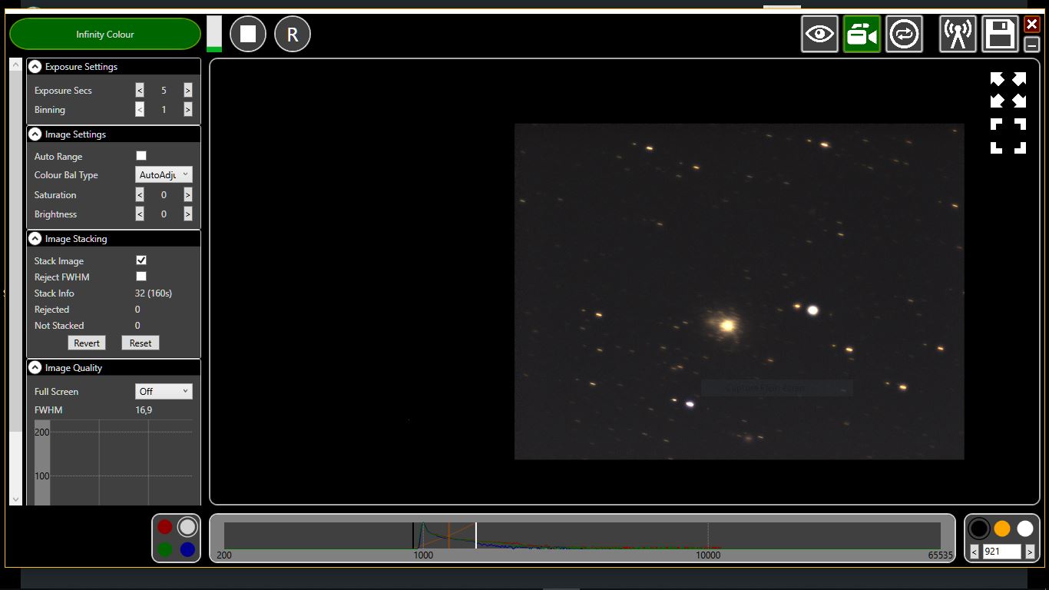Enable the Auto Range checkbox
The image size is (1049, 590).
pyautogui.click(x=141, y=156)
